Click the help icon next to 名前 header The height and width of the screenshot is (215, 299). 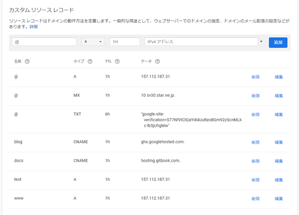tap(27, 62)
